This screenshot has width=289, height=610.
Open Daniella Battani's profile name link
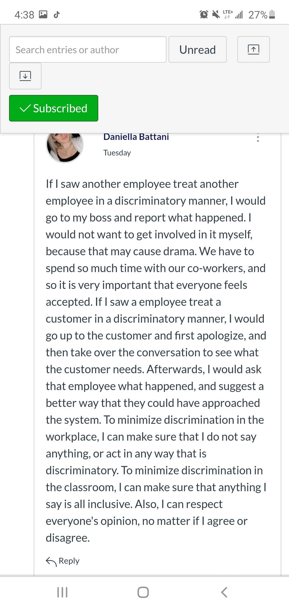[136, 137]
